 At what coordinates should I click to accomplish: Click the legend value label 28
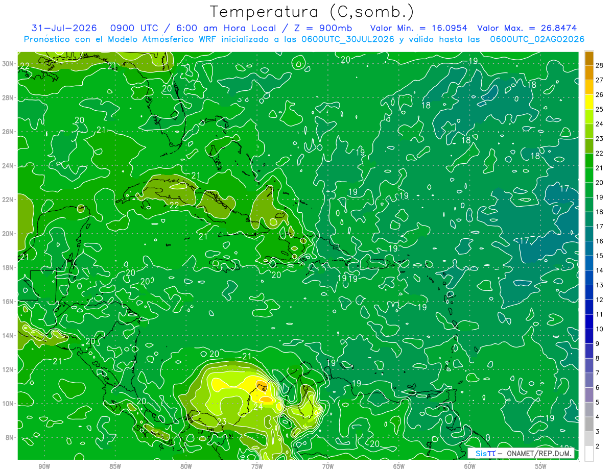point(600,65)
